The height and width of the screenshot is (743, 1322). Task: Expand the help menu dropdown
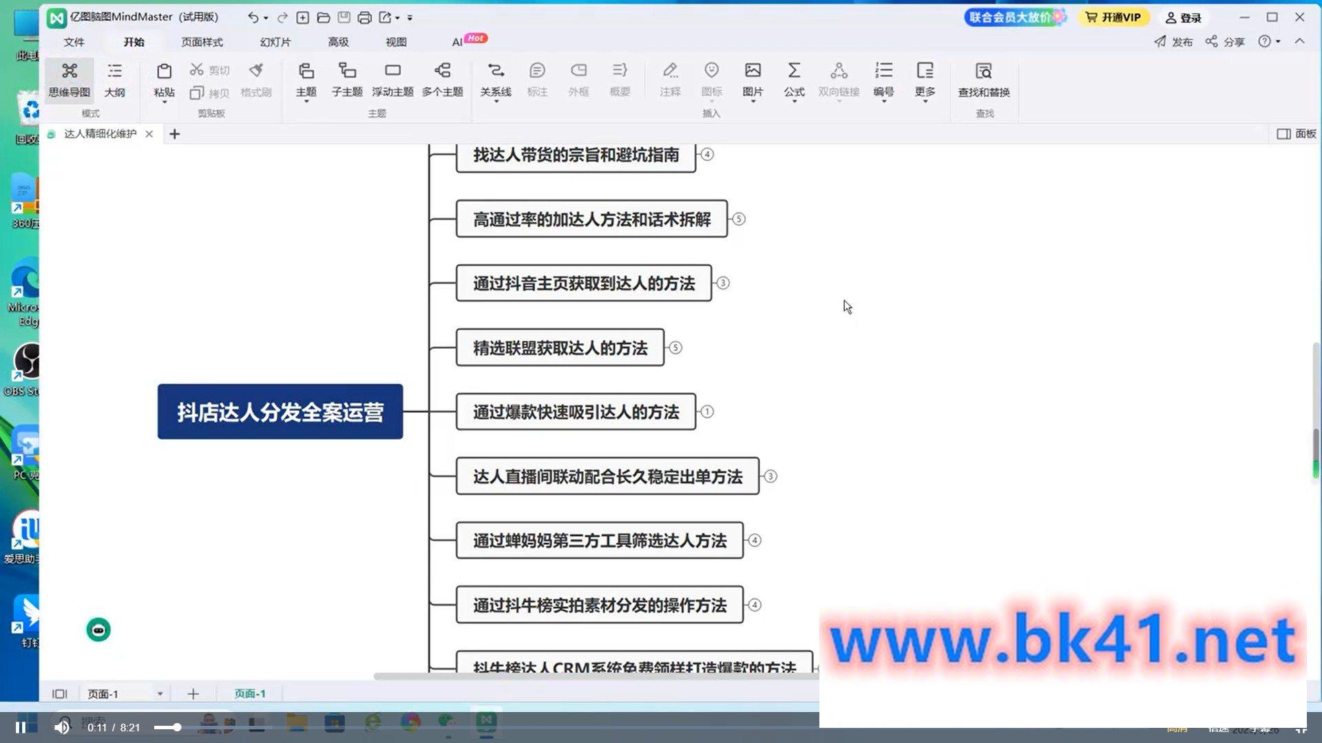click(1278, 42)
